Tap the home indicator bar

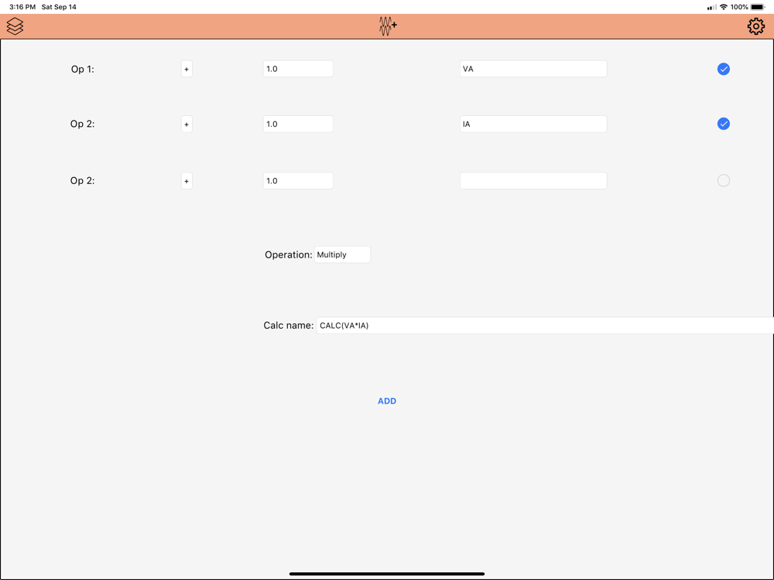(387, 574)
